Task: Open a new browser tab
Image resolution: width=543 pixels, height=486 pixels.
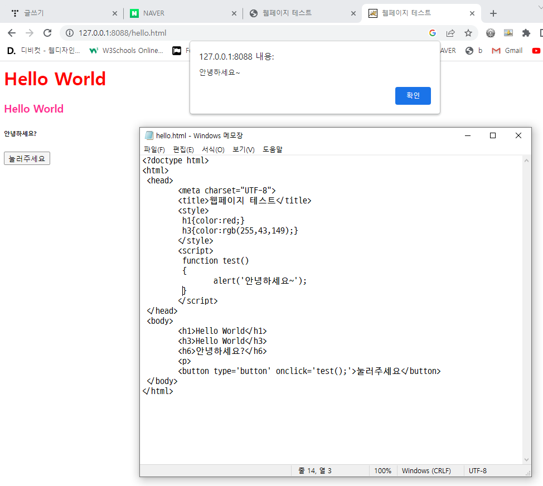Action: (x=493, y=13)
